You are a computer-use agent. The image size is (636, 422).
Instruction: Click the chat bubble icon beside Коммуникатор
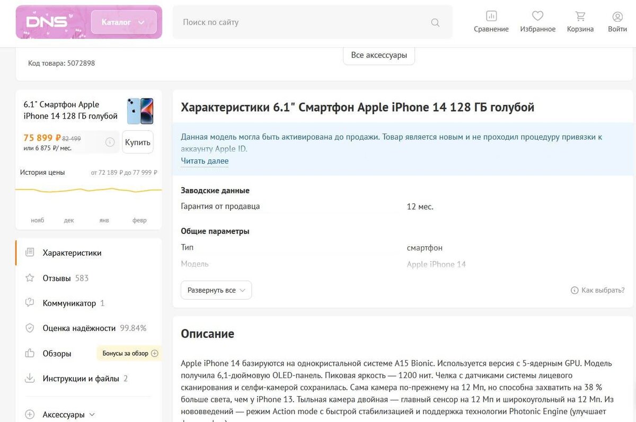30,303
